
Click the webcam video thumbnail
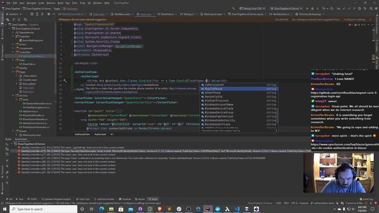(338, 173)
